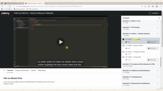
Task: Switch to Fragen und Antworten tab
Action: (22, 70)
